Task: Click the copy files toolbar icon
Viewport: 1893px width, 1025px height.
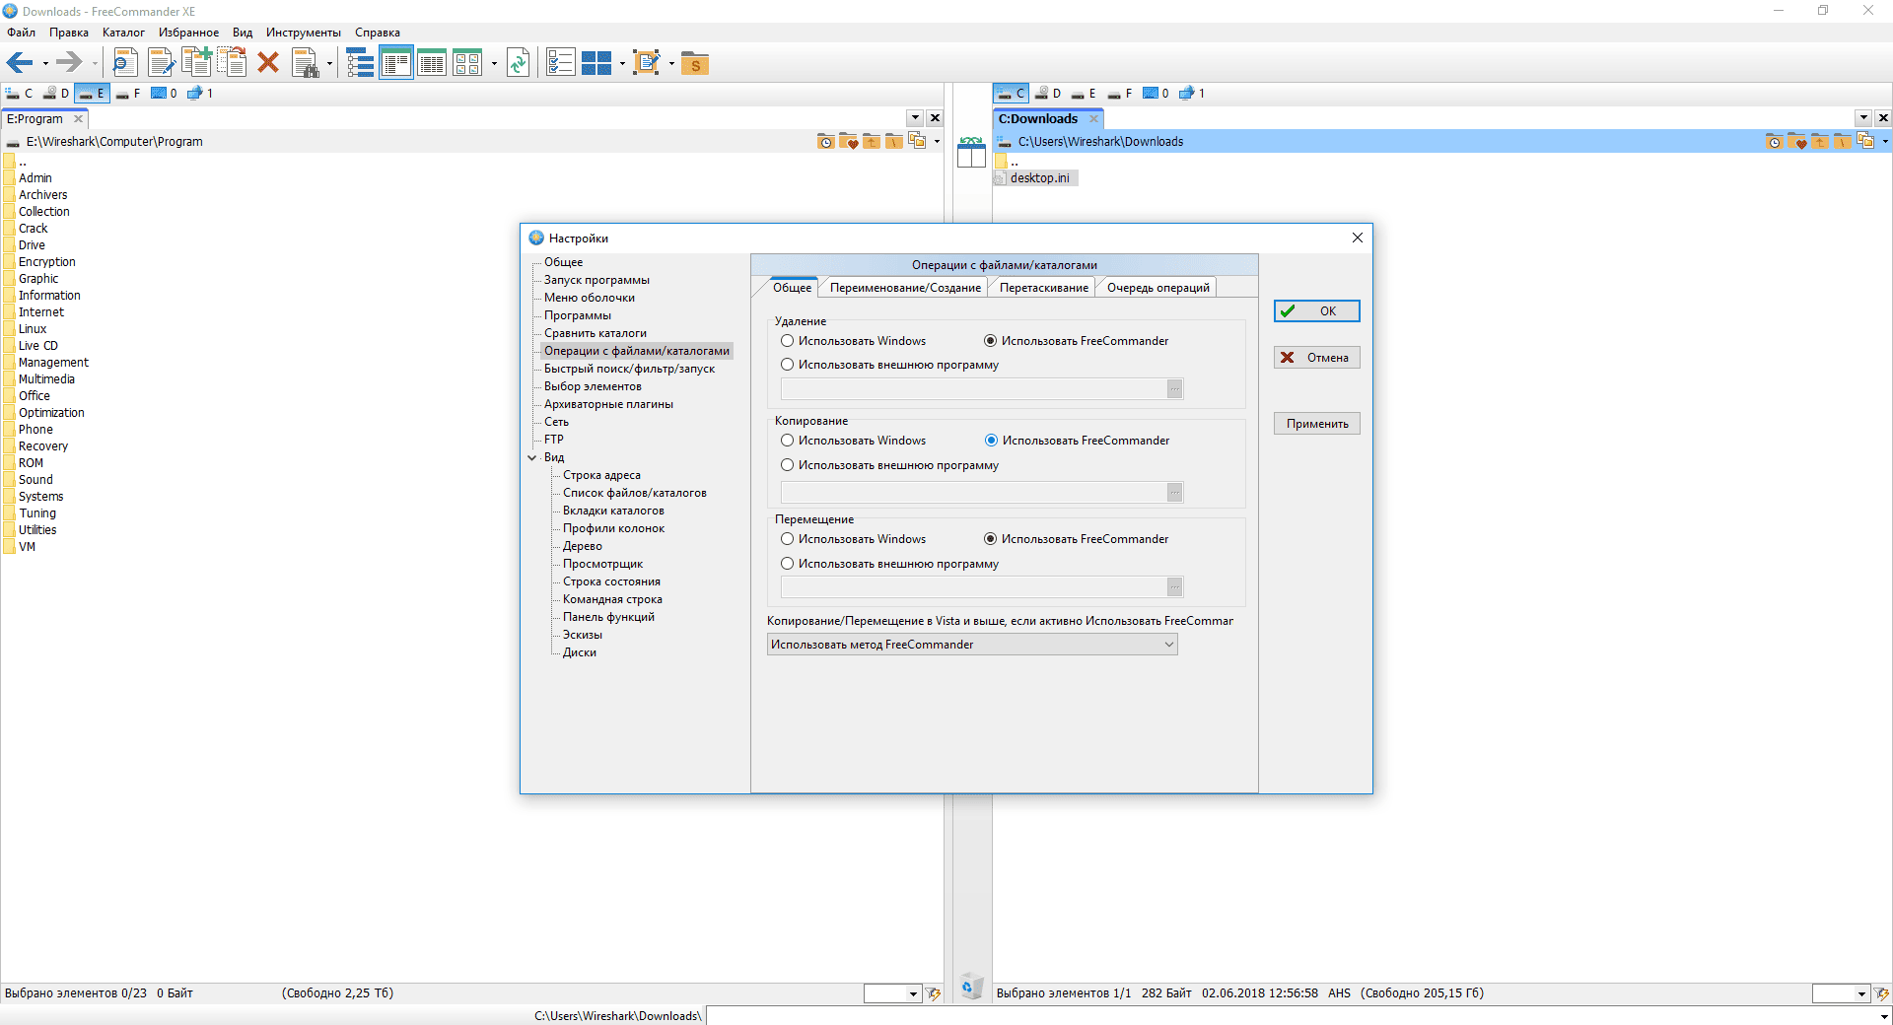Action: [196, 63]
